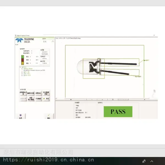Click the 手动触发 manual trigger button
The width and height of the screenshot is (165, 165).
(x=38, y=99)
